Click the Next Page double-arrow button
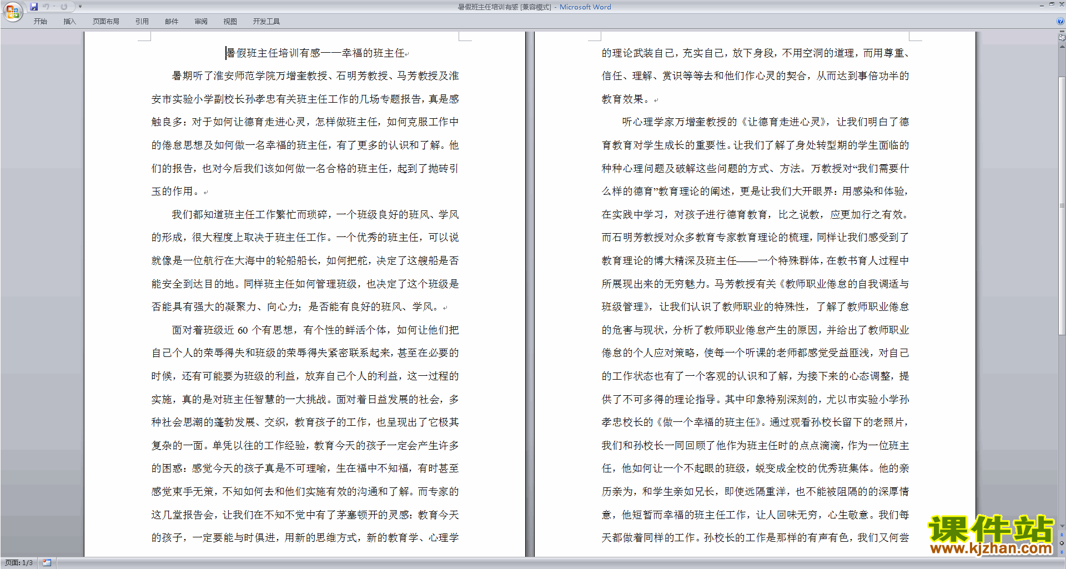The image size is (1066, 569). coord(1062,552)
